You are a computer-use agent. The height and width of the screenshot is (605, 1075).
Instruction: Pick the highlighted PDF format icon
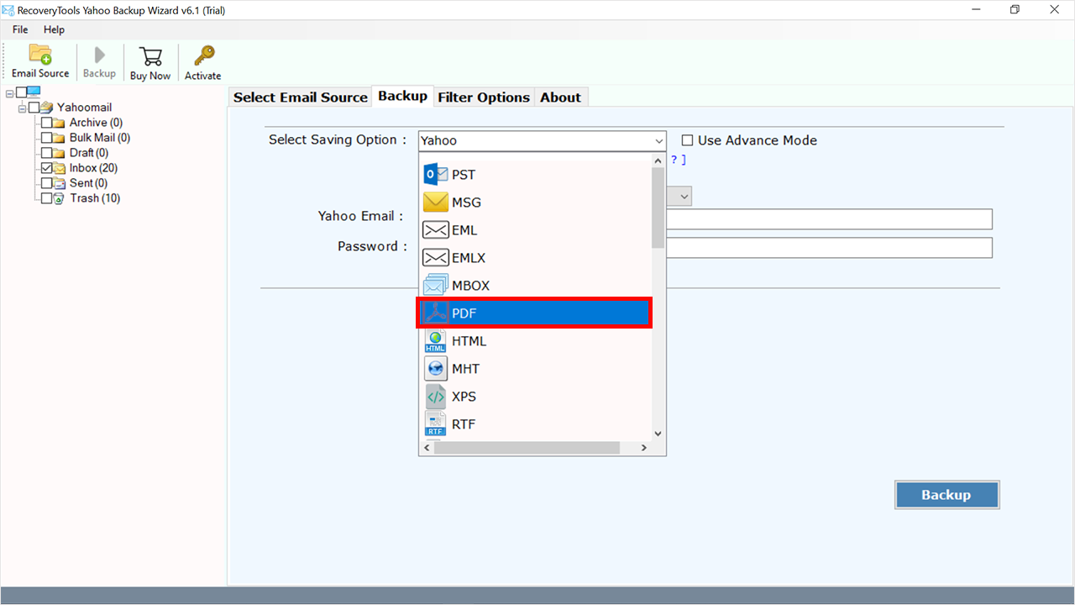(x=436, y=313)
